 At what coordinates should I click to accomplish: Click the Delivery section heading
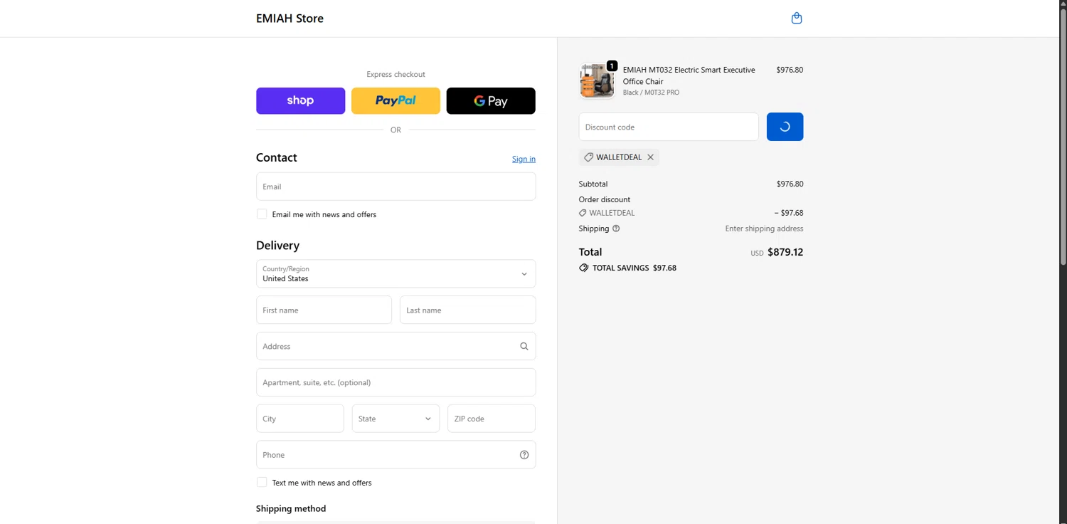(x=277, y=246)
